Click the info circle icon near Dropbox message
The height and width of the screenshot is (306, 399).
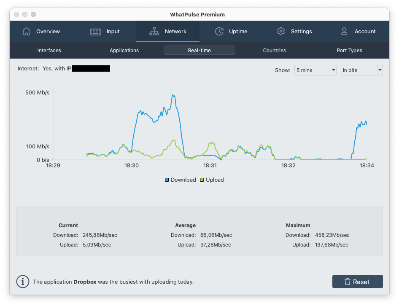point(22,282)
